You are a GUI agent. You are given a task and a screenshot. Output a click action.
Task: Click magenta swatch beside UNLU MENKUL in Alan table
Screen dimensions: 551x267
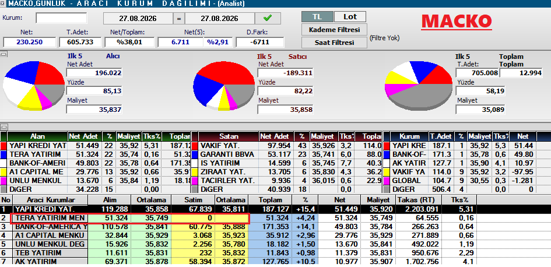pyautogui.click(x=4, y=181)
